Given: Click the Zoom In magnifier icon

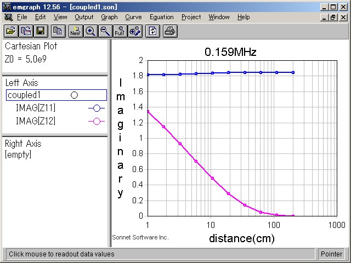Looking at the screenshot, I should [90, 31].
